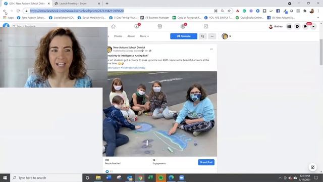
Task: Open a new browser tab
Action: point(107,4)
